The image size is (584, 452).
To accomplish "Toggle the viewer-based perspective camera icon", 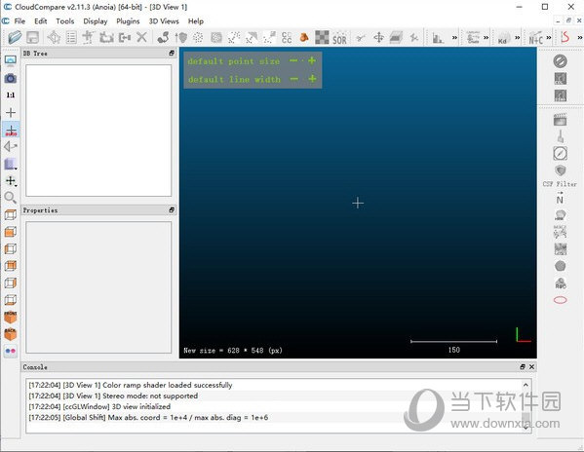I will 11,146.
